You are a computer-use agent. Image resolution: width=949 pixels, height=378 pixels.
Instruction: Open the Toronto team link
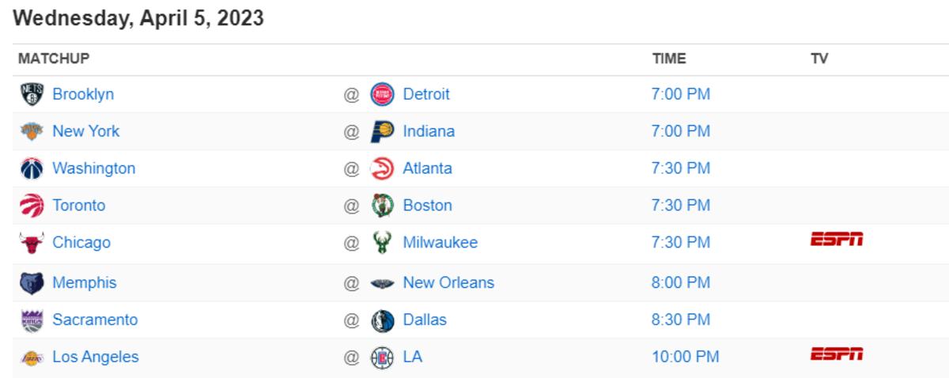(x=78, y=206)
